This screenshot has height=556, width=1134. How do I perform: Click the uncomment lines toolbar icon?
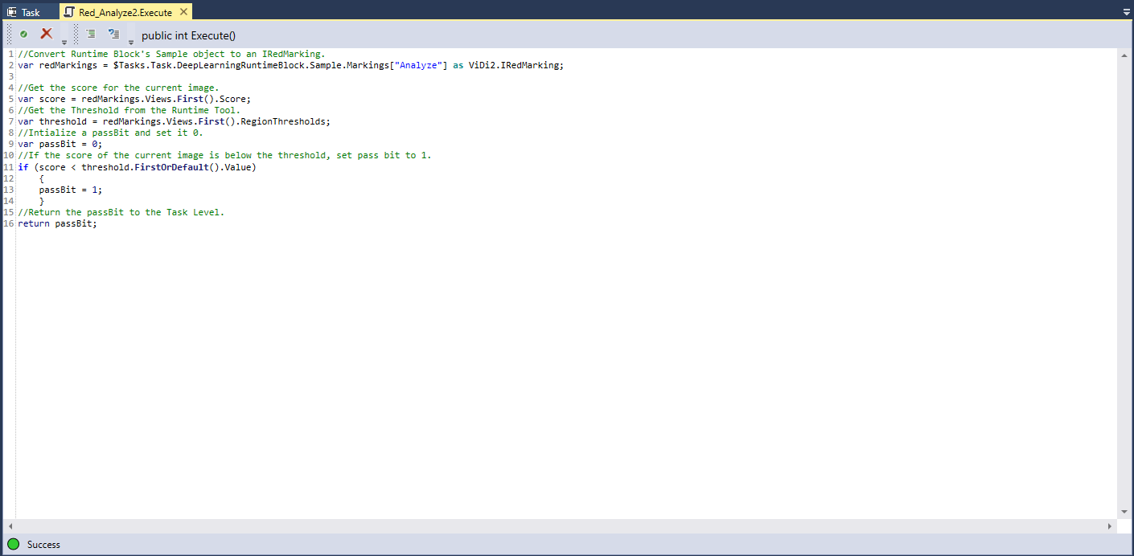point(113,34)
